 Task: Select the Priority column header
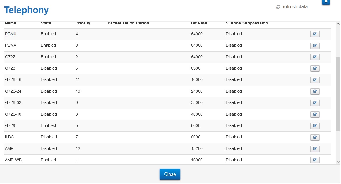[83, 23]
